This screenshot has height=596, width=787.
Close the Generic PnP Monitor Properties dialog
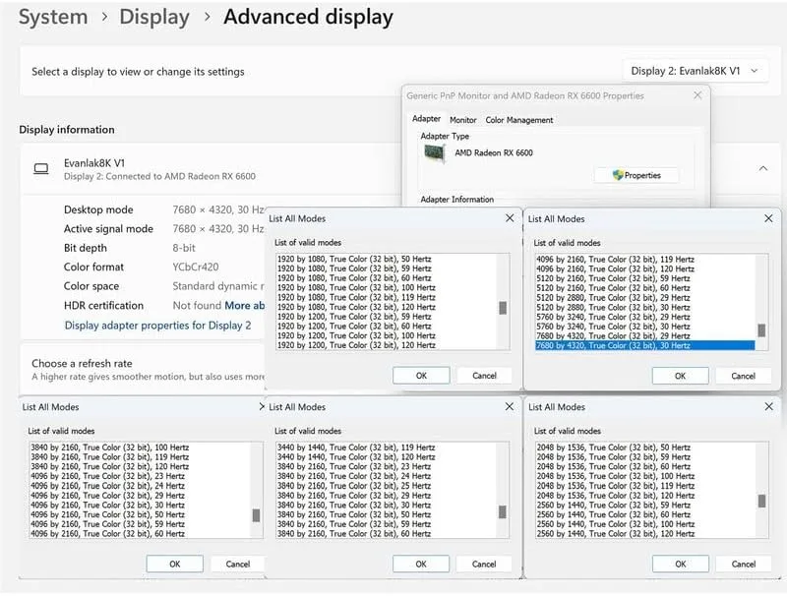698,95
